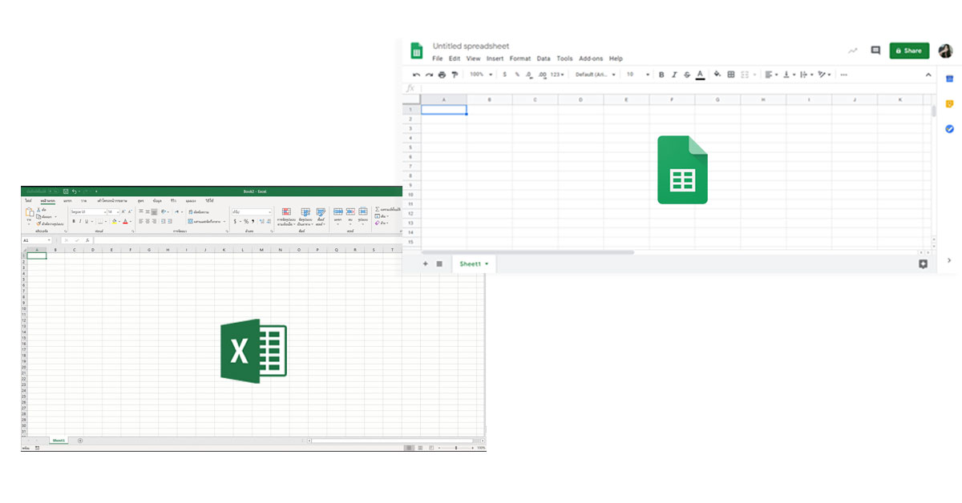The height and width of the screenshot is (503, 962).
Task: Select the paint format tool in Sheets
Action: click(455, 74)
